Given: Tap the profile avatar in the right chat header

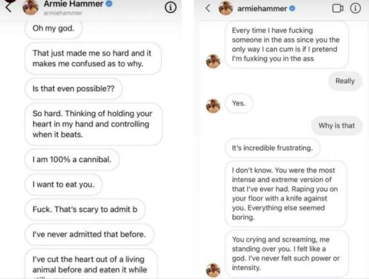Looking at the screenshot, I should point(225,8).
